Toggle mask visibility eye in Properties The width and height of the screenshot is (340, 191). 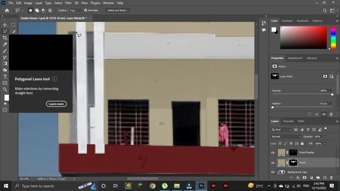pos(324,114)
